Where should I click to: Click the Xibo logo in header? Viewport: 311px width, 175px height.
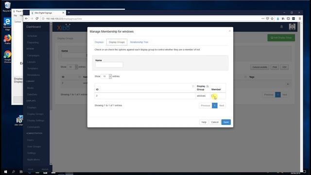64,27
